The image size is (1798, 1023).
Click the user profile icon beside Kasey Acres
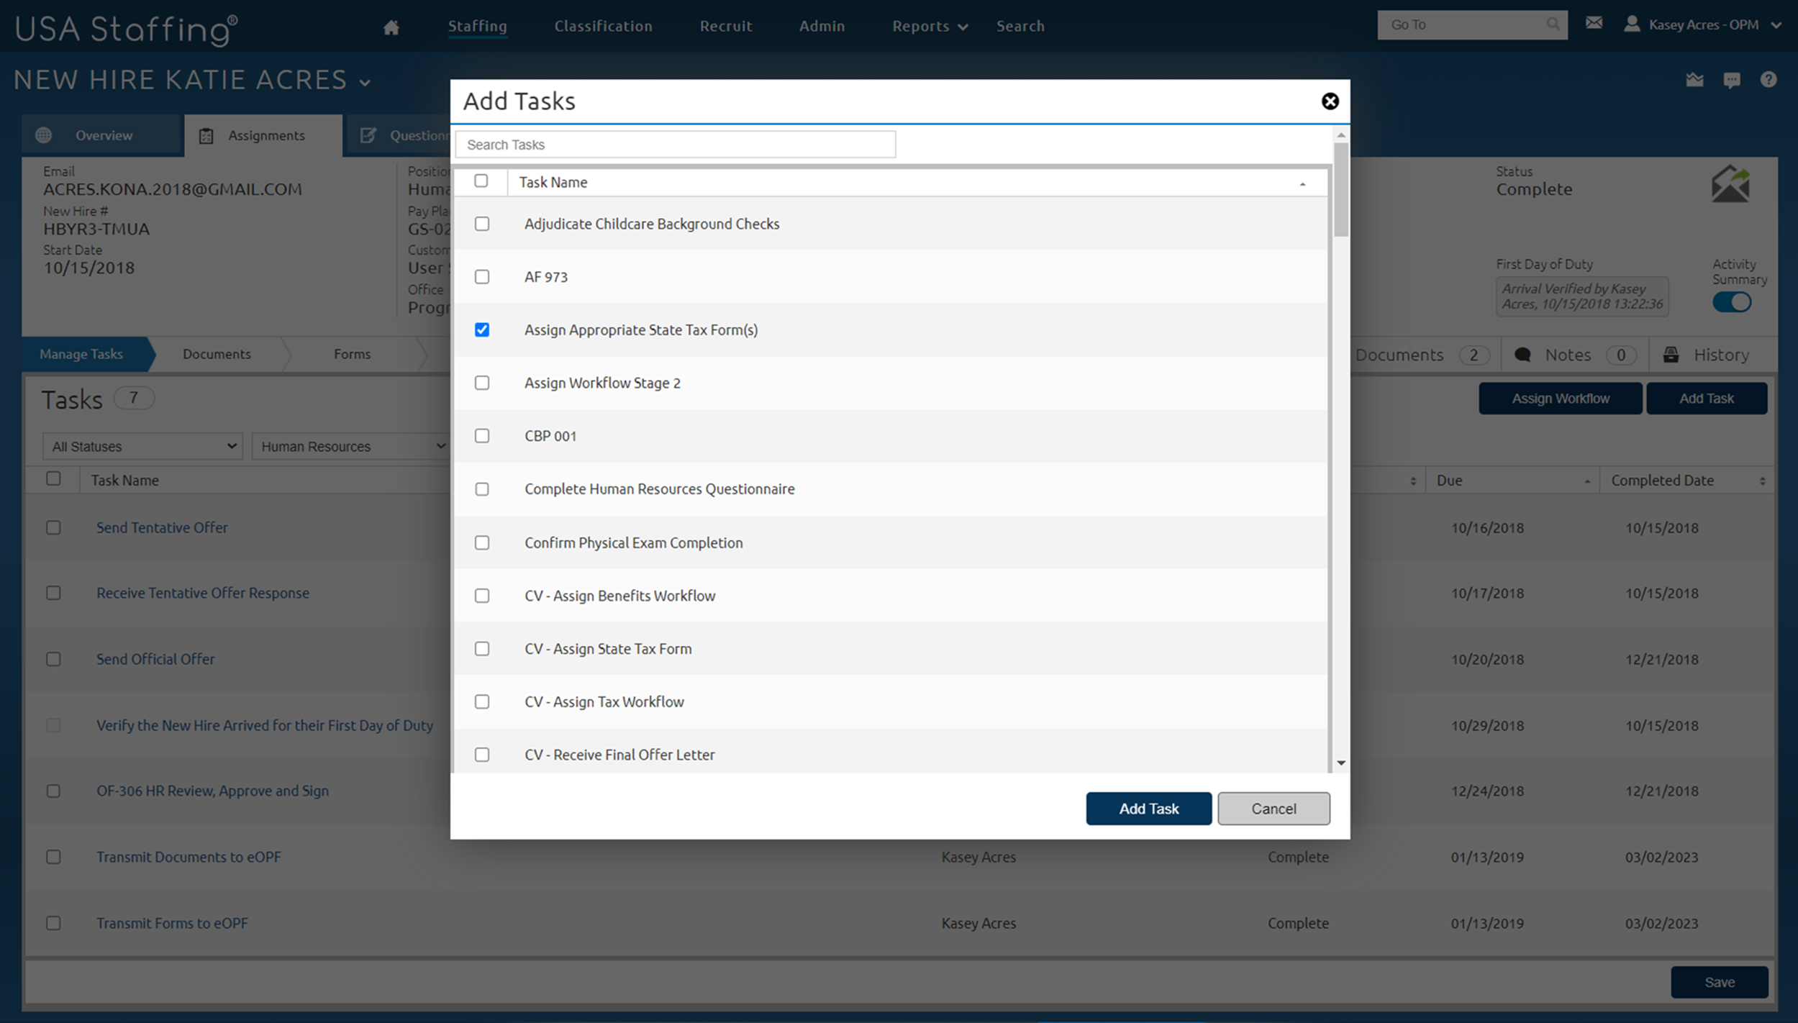point(1632,24)
